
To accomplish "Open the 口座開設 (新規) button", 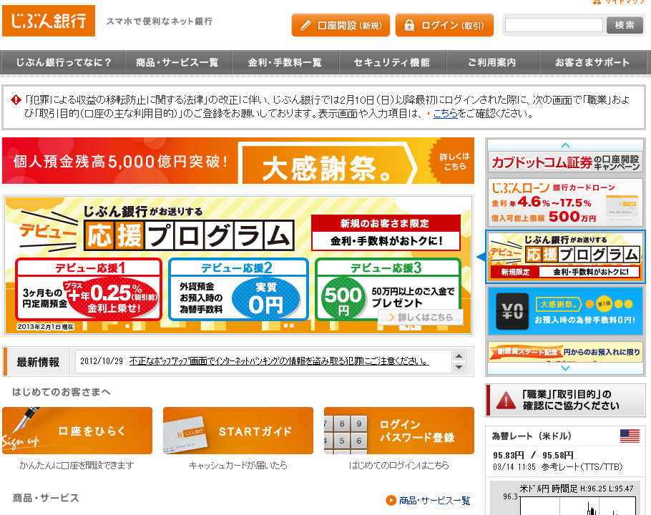I will tap(341, 26).
